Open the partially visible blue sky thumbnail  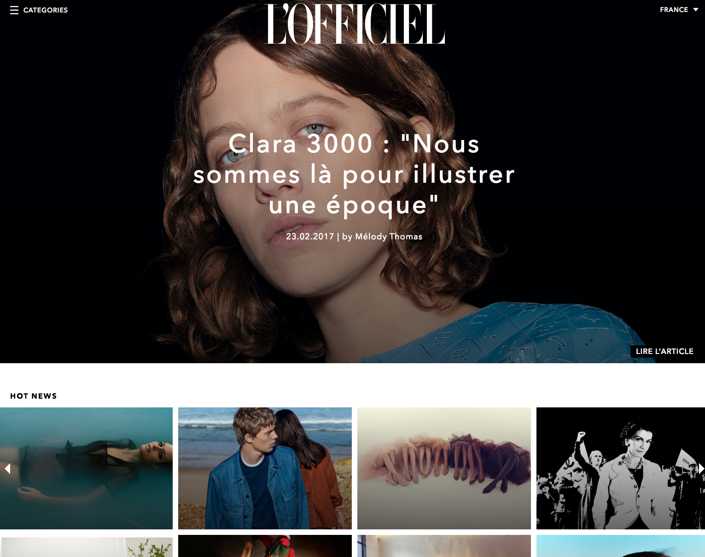pos(621,546)
